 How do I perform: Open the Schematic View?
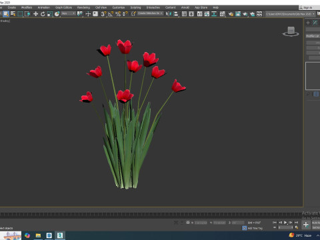point(214,14)
